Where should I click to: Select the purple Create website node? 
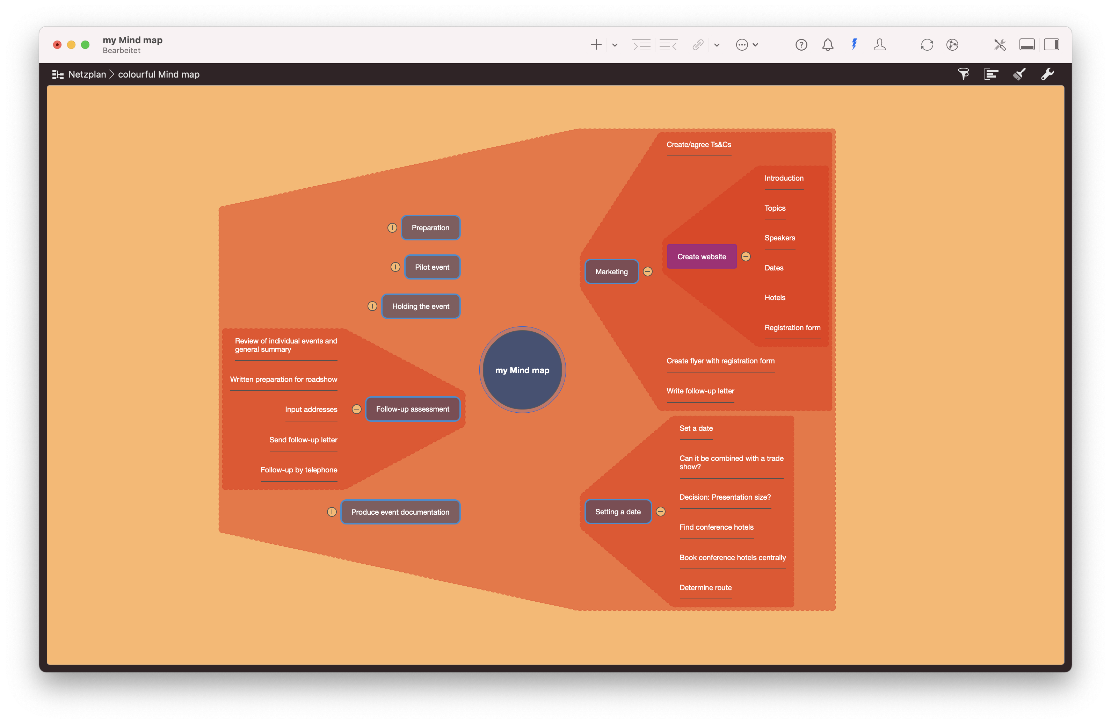point(702,257)
